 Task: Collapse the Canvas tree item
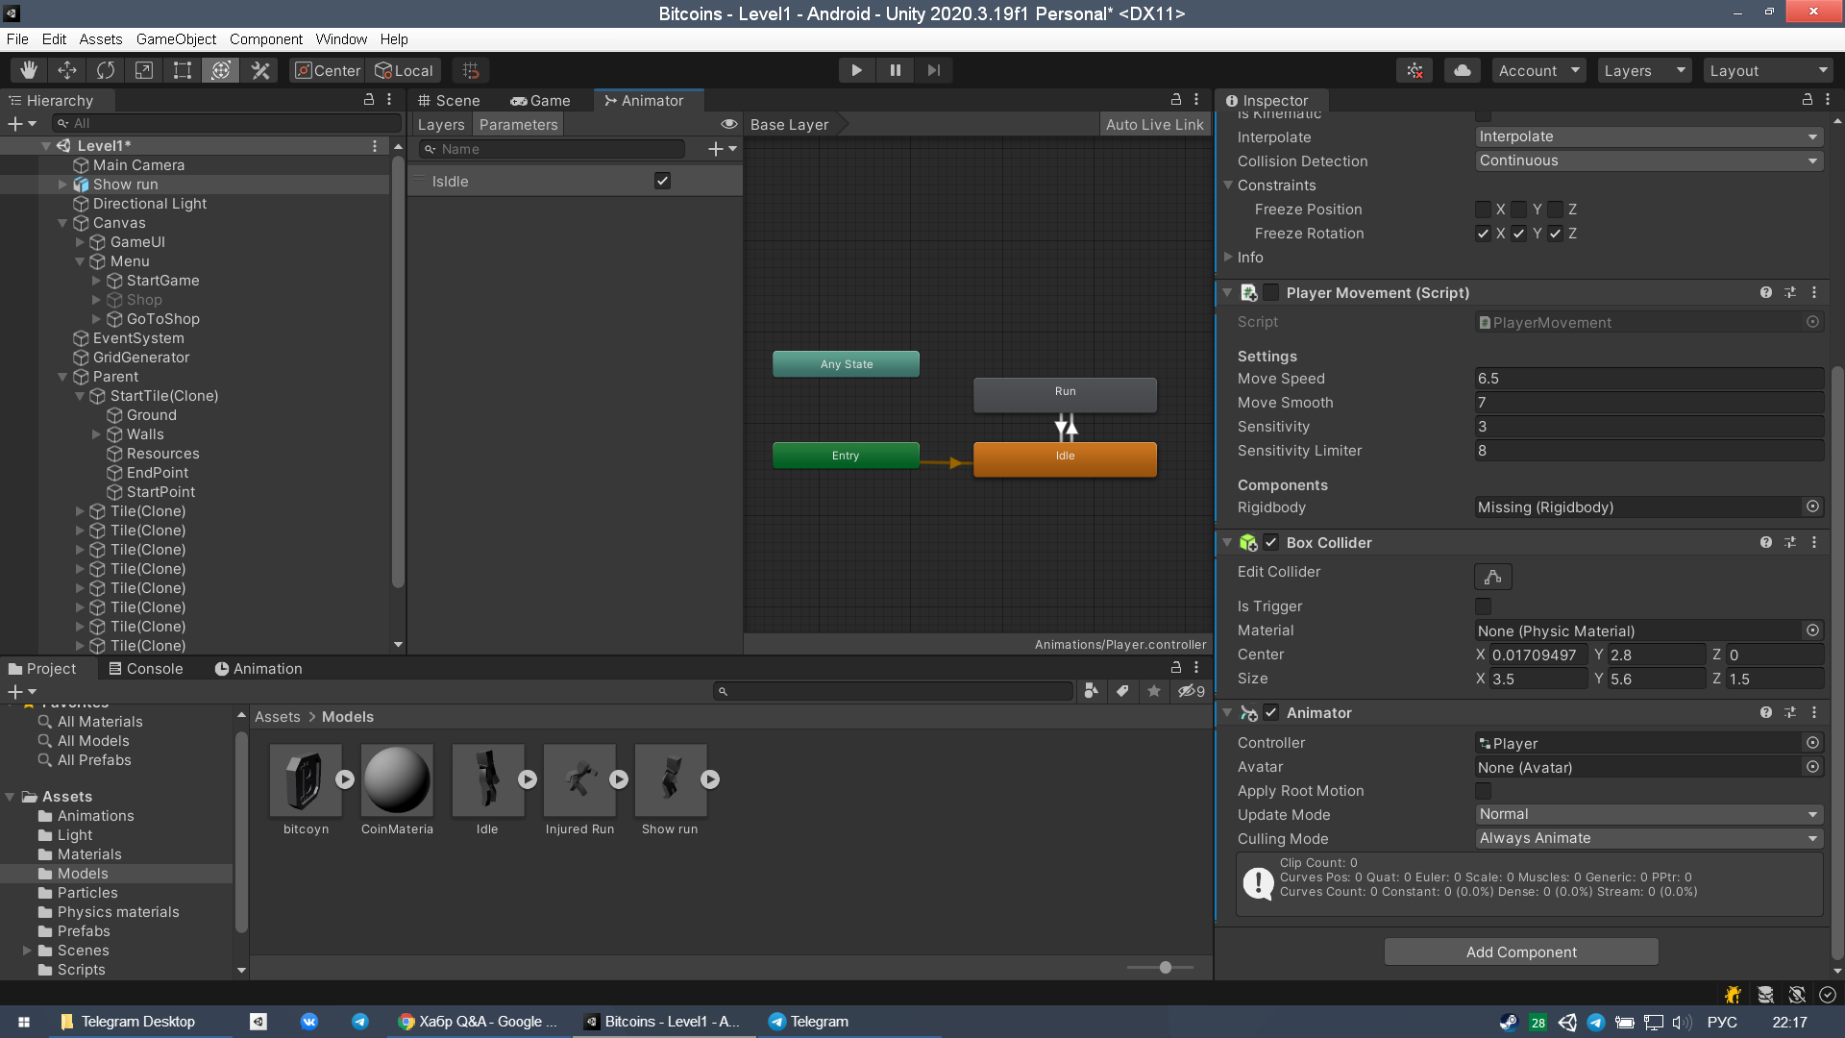pos(62,223)
